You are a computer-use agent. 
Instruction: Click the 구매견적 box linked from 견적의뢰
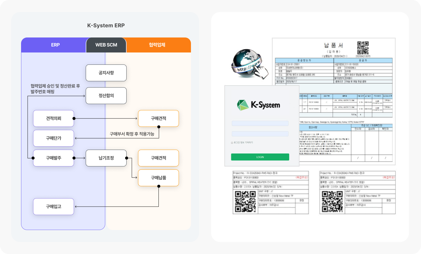(158, 118)
